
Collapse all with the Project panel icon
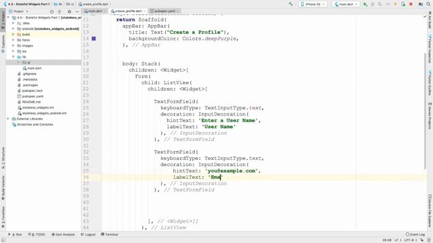(60, 11)
